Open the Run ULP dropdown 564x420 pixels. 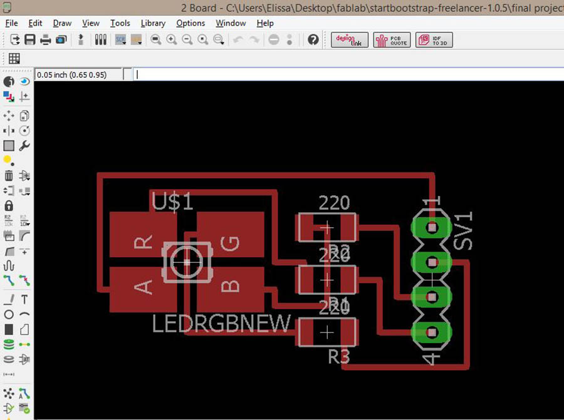(137, 39)
